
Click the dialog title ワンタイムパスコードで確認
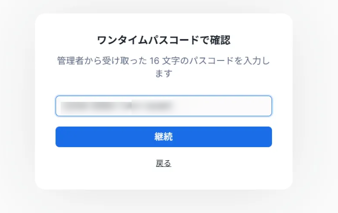point(163,40)
